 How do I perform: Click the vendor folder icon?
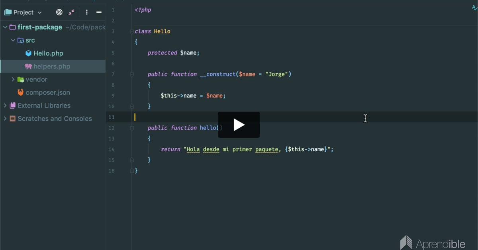pyautogui.click(x=21, y=80)
